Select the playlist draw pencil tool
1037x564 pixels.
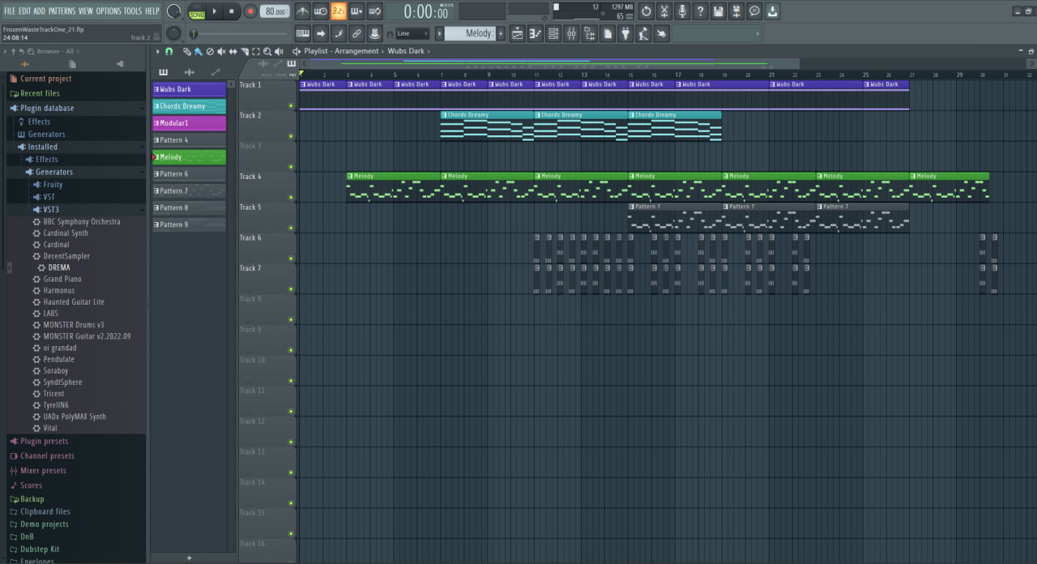pyautogui.click(x=187, y=51)
